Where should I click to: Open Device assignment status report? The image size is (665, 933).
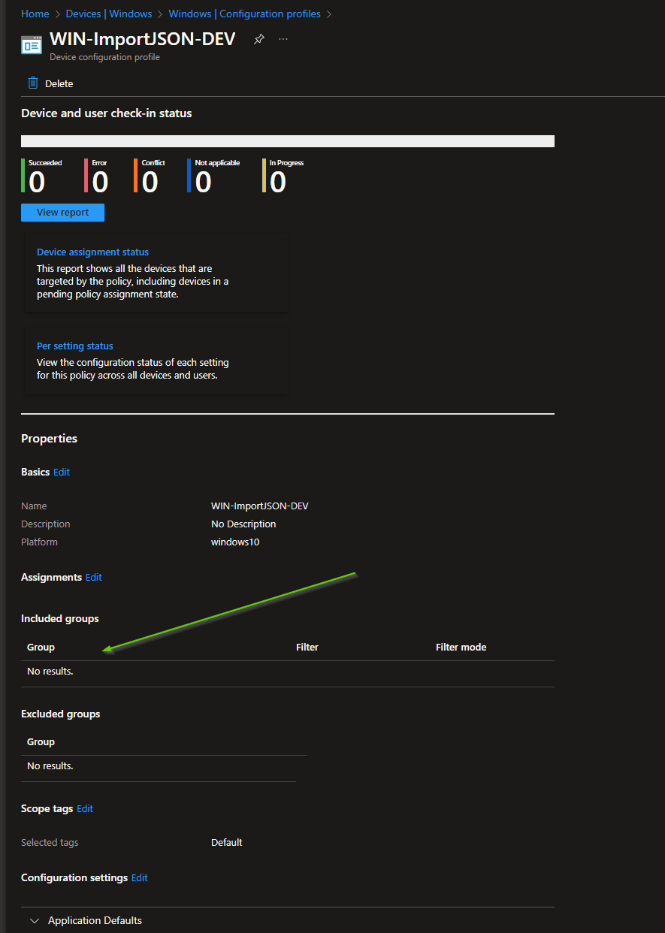[x=92, y=252]
